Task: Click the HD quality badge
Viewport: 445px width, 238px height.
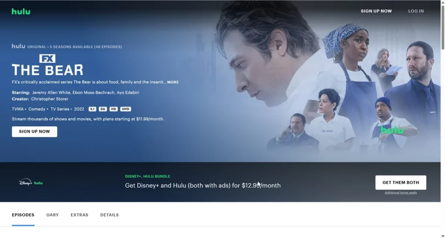Action: click(113, 109)
